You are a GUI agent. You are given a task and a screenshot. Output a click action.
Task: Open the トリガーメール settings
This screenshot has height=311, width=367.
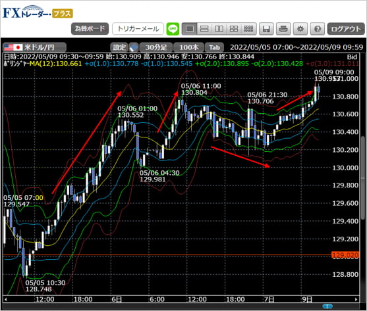[x=138, y=29]
